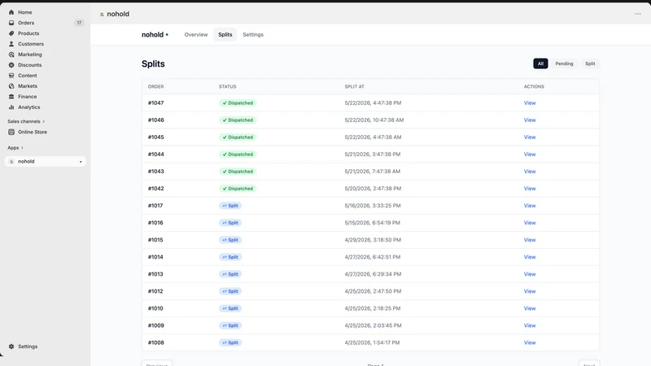View order #1042
Viewport: 651px width, 366px height.
coord(530,189)
